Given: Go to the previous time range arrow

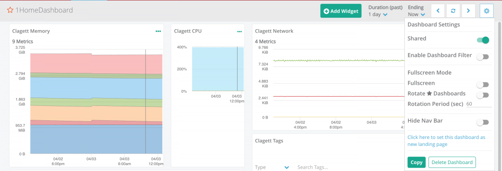Looking at the screenshot, I should pos(438,11).
